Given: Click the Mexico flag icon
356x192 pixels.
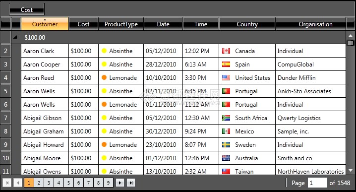Looking at the screenshot, I should click(x=226, y=131).
